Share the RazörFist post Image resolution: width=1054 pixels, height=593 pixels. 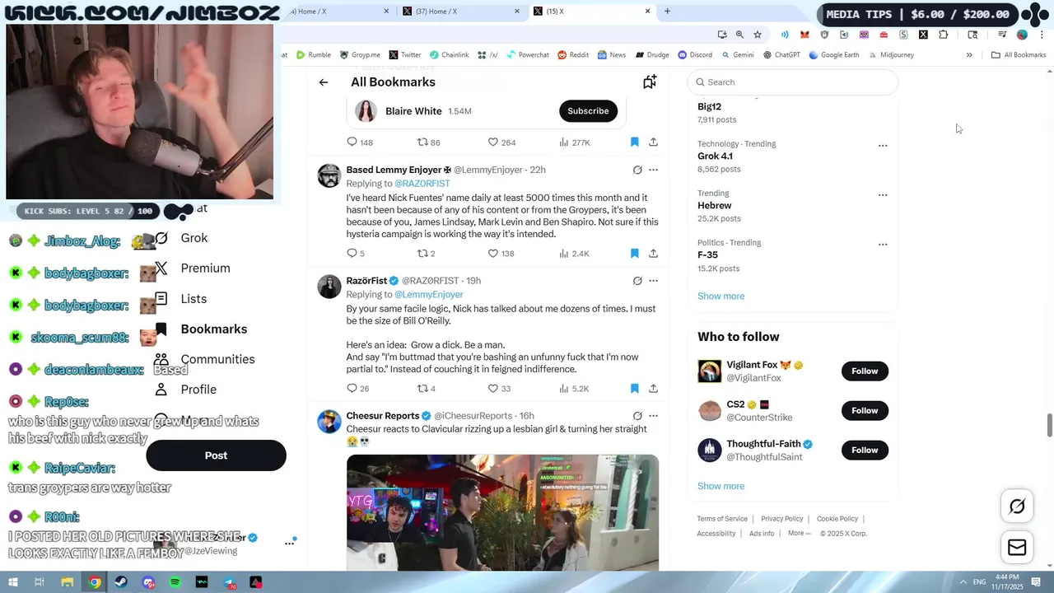click(x=653, y=388)
